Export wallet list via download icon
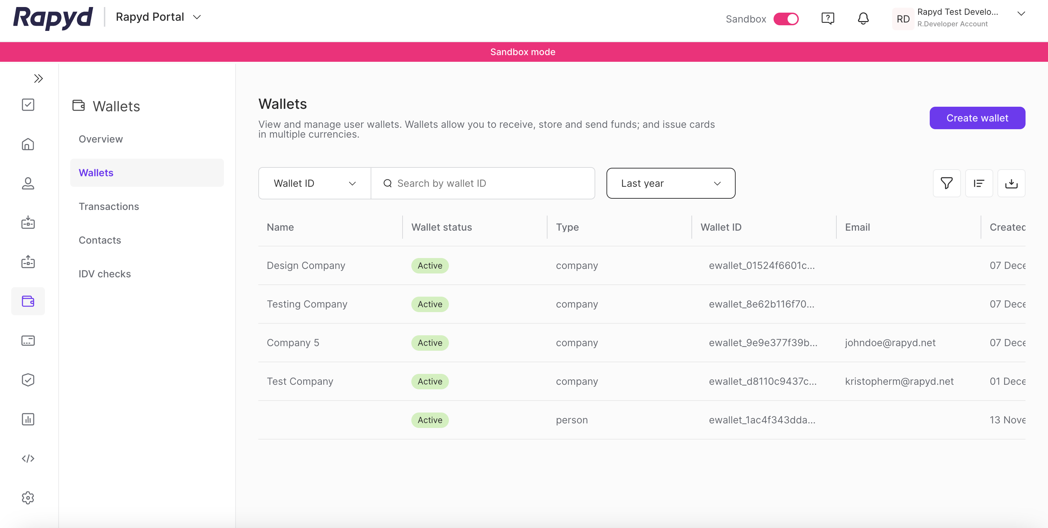Viewport: 1048px width, 528px height. pyautogui.click(x=1012, y=183)
